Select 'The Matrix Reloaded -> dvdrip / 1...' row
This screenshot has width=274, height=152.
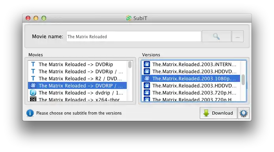[77, 93]
